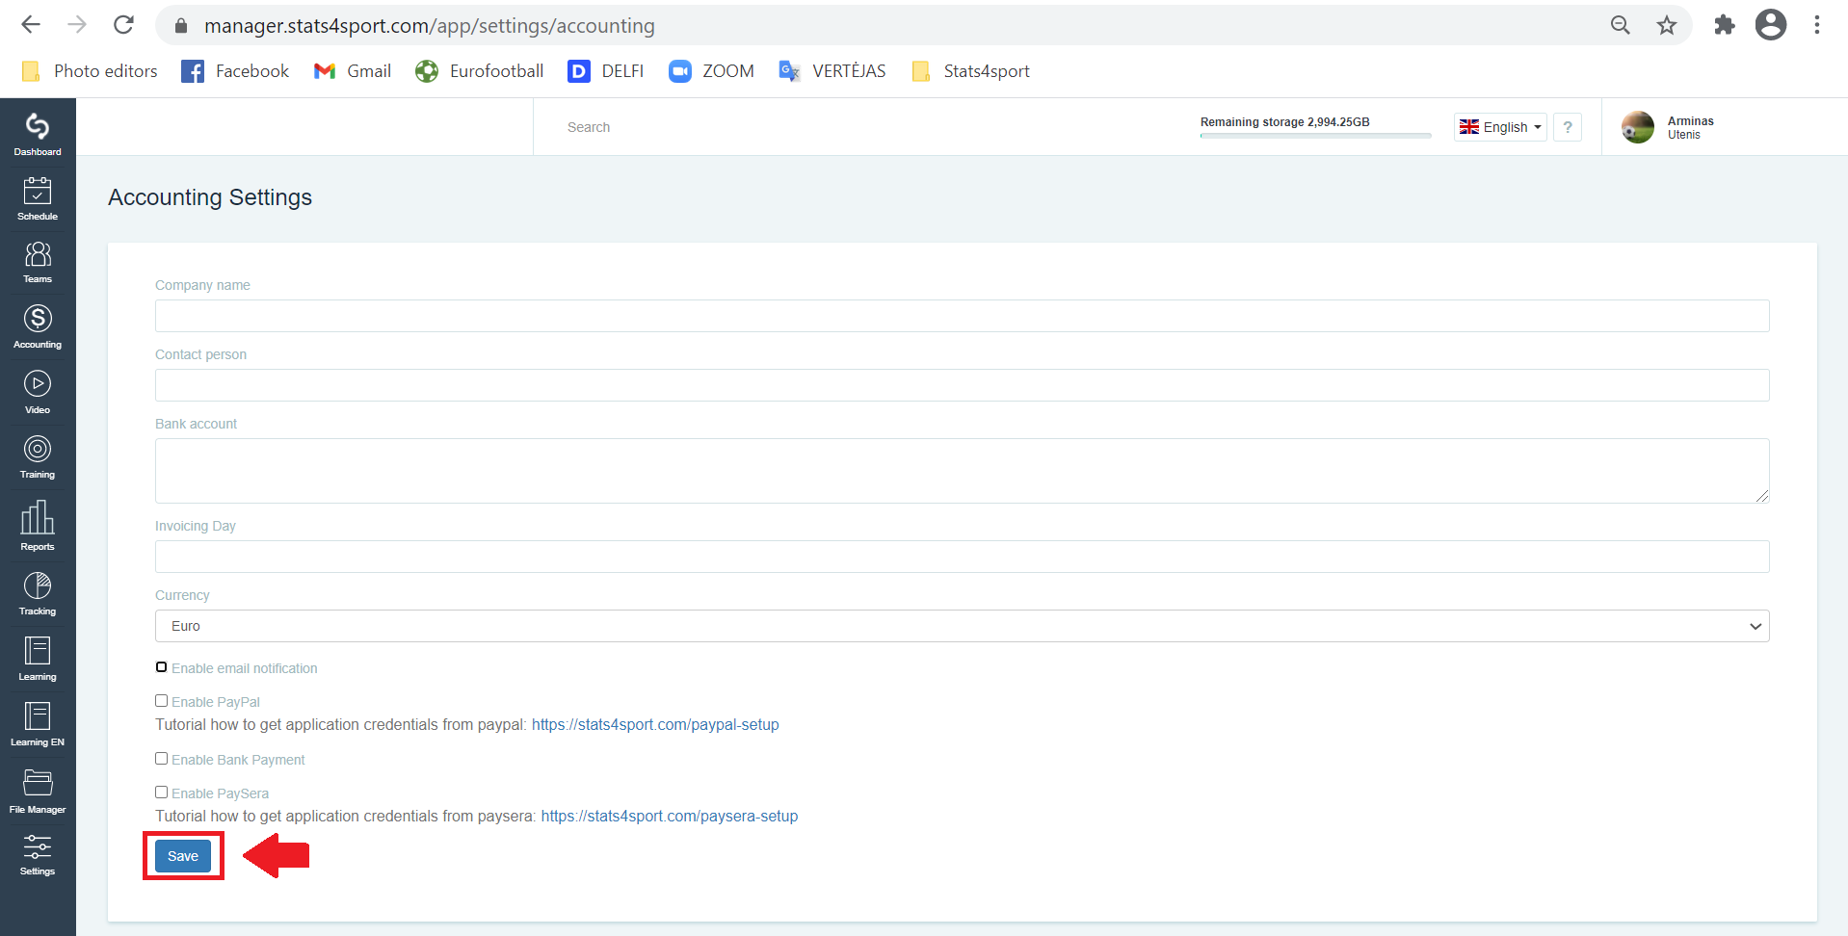
Task: Open the Reports bar chart icon
Action: point(38,525)
